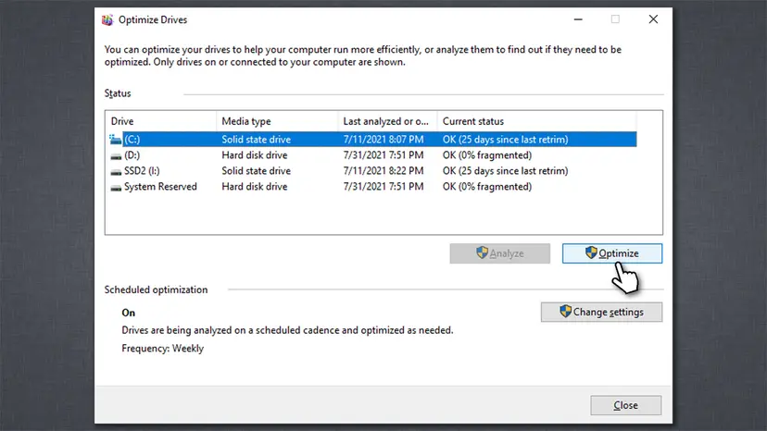Click the Optimize button
Image resolution: width=767 pixels, height=431 pixels.
click(x=612, y=253)
